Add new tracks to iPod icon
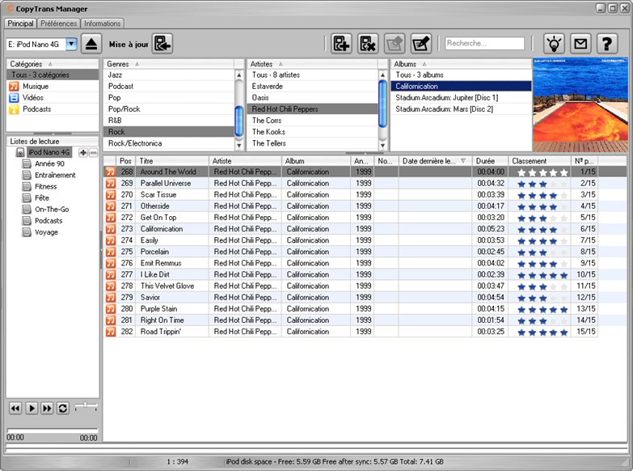This screenshot has width=633, height=471. point(341,44)
